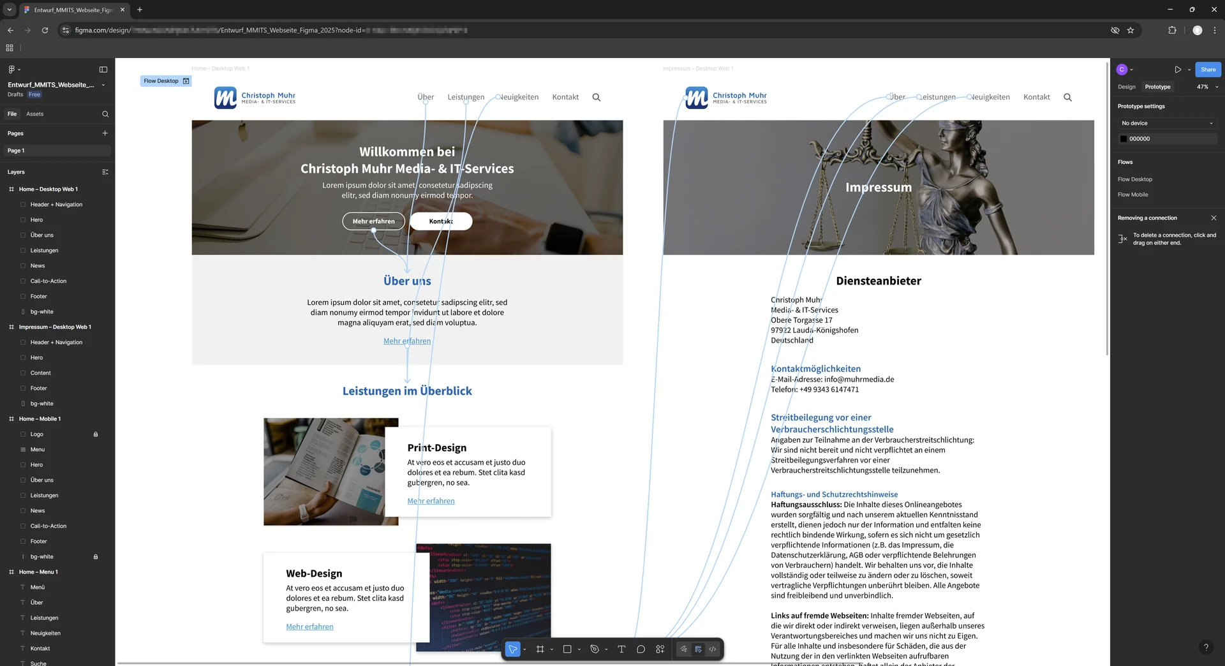Click the black 000000 background color swatch
The width and height of the screenshot is (1225, 666).
[1124, 139]
